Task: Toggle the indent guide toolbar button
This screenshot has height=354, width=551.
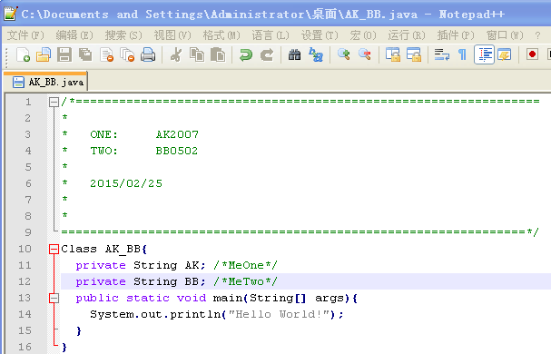Action: coord(484,54)
